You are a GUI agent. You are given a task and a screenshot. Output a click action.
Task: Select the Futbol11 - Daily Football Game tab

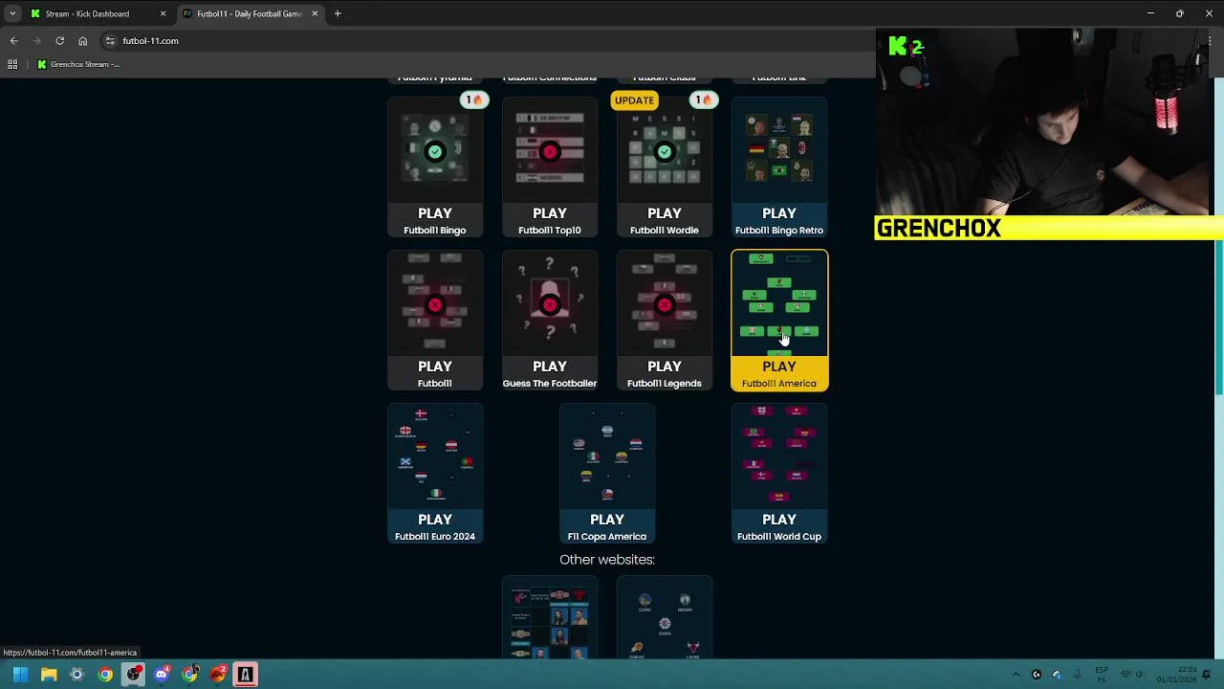[249, 13]
